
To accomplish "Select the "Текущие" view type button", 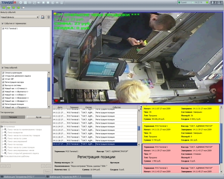I will tap(13, 117).
